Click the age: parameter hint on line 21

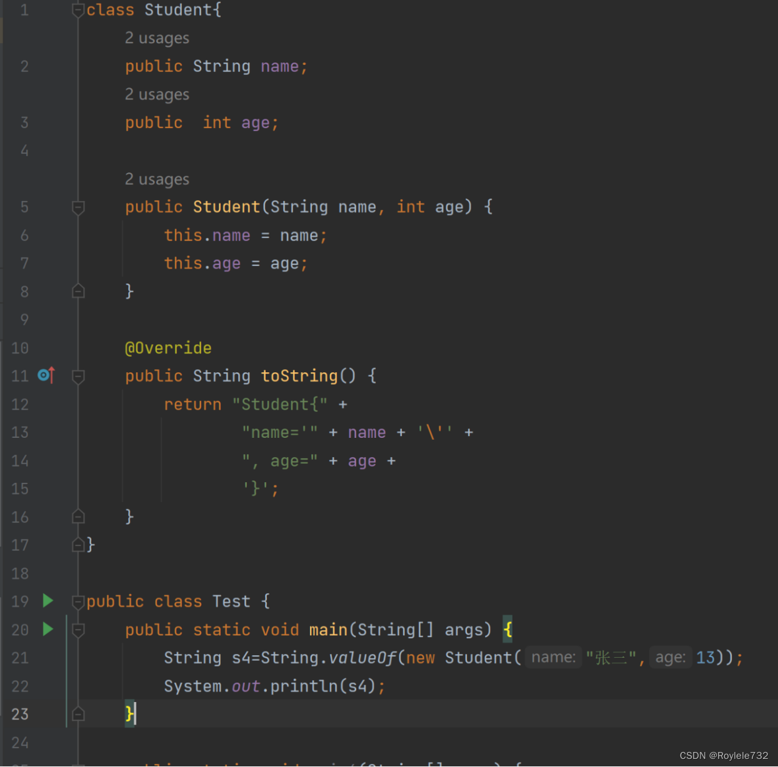[670, 656]
